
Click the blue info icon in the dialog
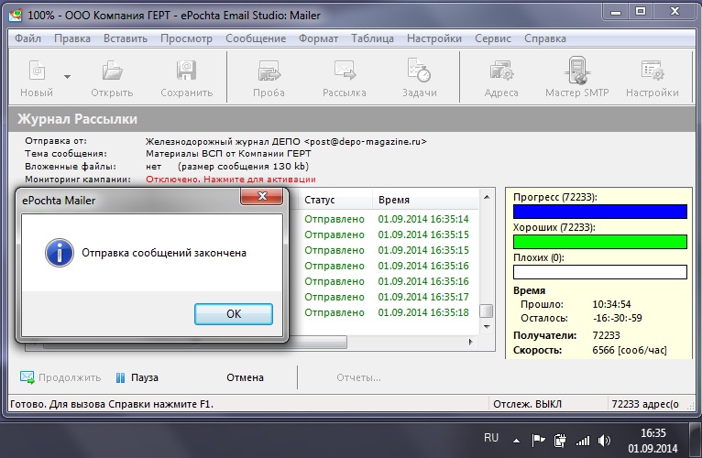click(x=59, y=253)
